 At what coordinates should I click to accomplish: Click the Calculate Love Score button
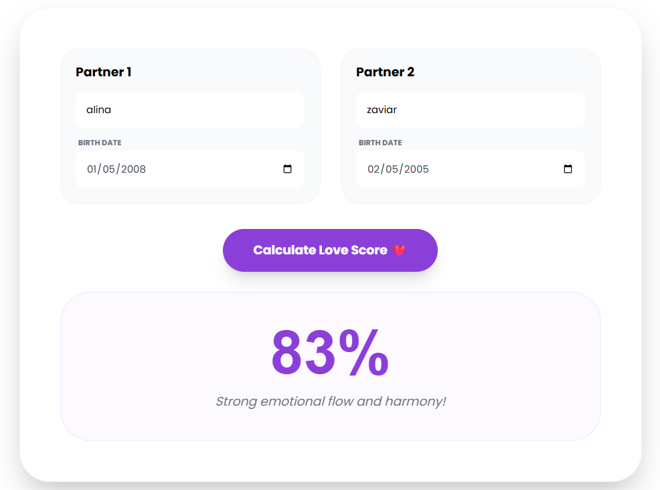(330, 250)
